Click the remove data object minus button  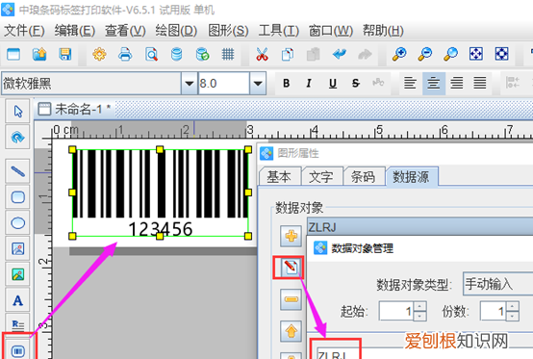[x=291, y=299]
